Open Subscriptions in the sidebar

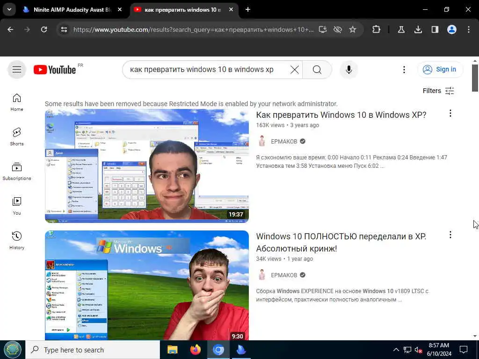17,171
